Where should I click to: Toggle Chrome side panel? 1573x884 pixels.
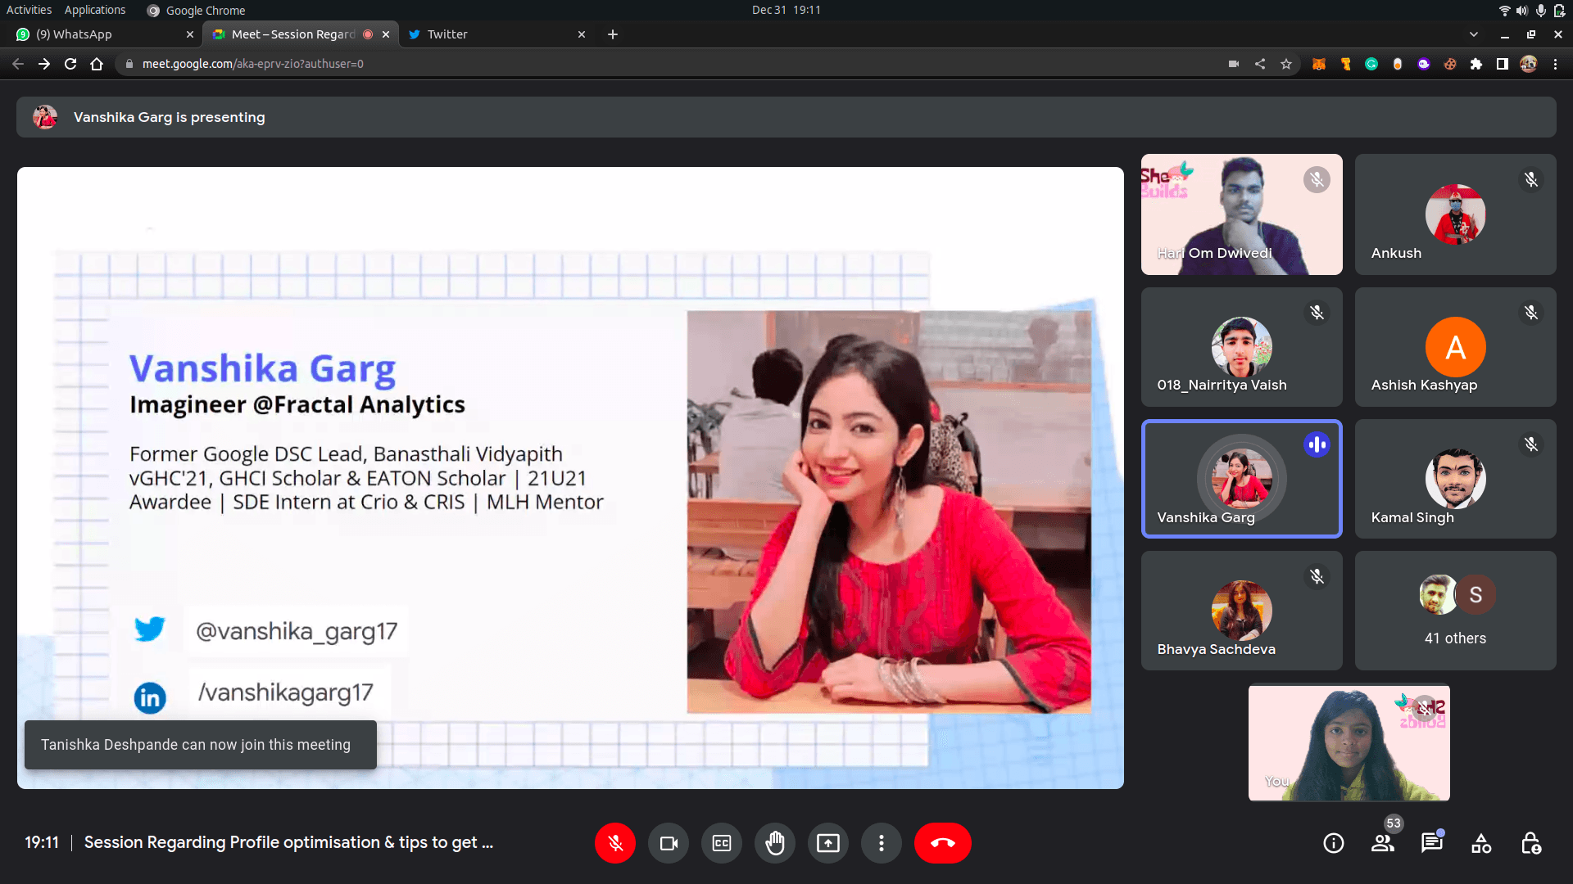(1503, 64)
